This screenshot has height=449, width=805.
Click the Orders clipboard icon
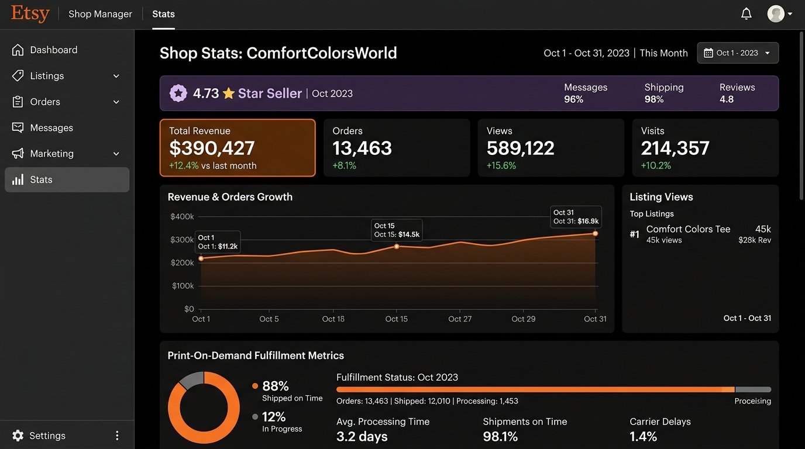(x=18, y=102)
